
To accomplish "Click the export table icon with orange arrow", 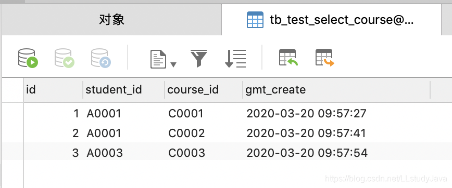I will tap(325, 58).
